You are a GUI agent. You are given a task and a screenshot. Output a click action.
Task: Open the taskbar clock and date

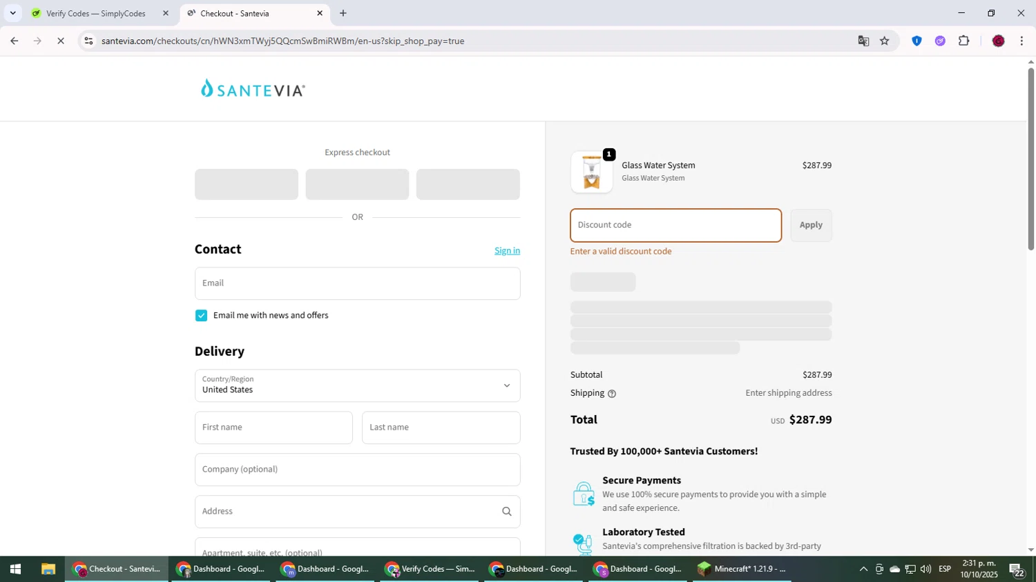tap(979, 569)
